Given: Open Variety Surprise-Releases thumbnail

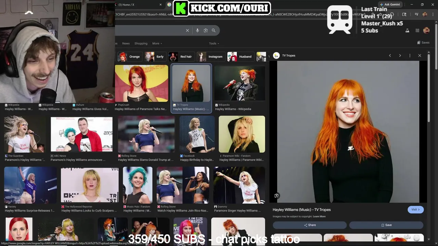Looking at the screenshot, I should point(30,185).
